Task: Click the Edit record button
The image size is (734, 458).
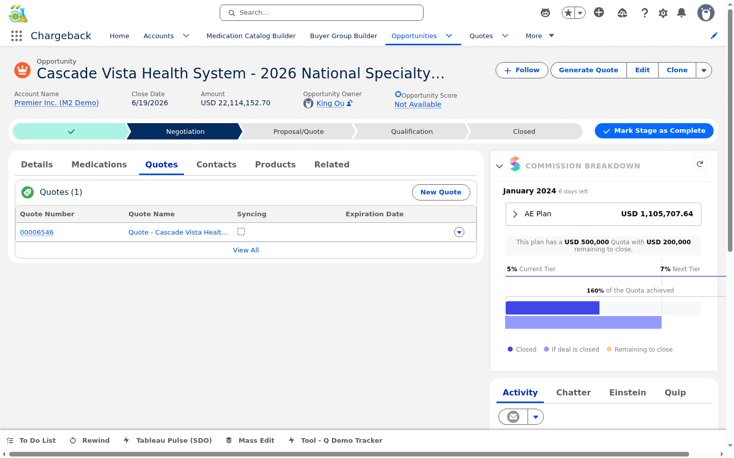Action: (642, 70)
